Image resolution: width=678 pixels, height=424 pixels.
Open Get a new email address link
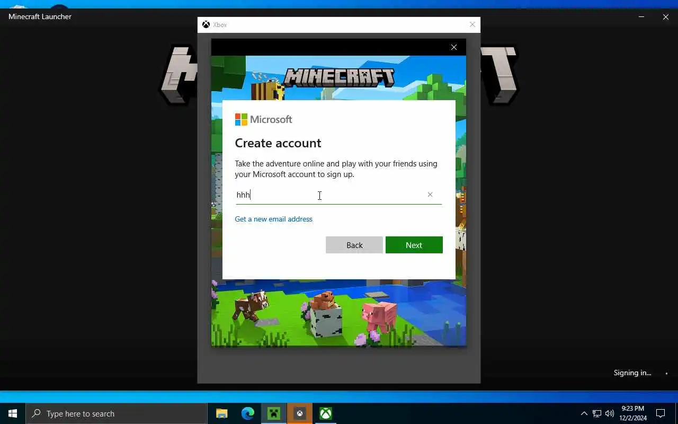tap(273, 219)
